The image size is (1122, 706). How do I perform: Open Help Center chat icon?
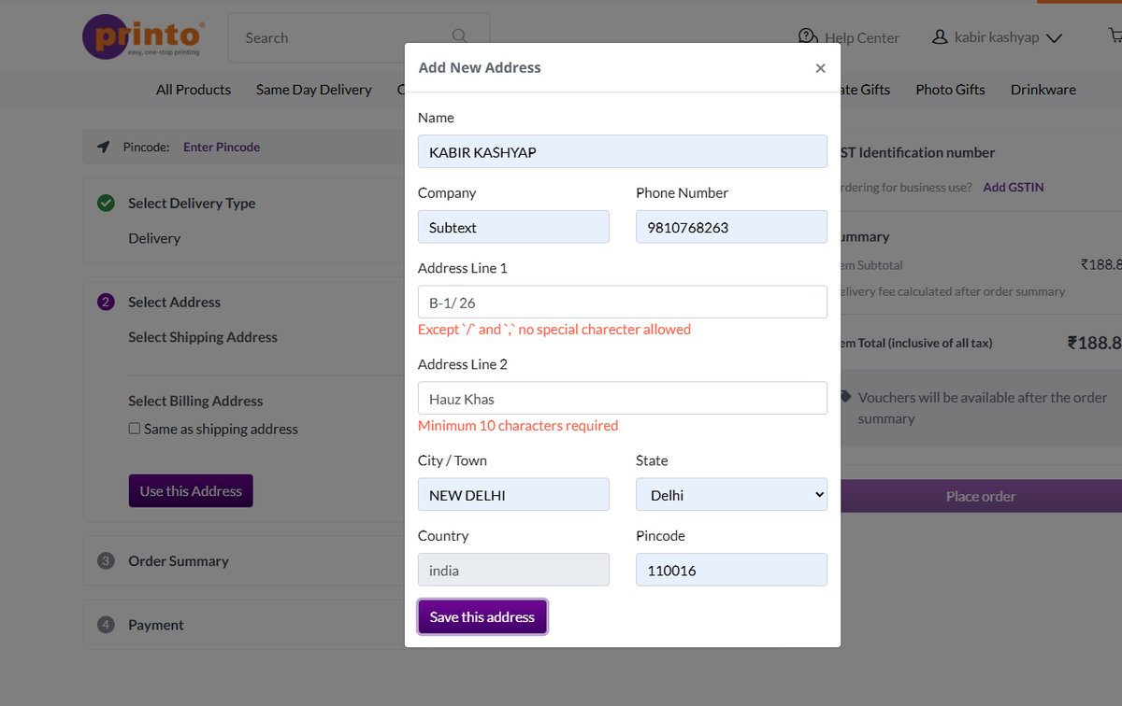click(x=808, y=37)
